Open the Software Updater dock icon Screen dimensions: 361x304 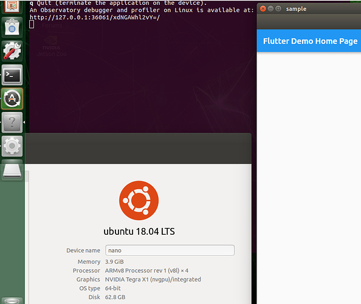coord(12,98)
